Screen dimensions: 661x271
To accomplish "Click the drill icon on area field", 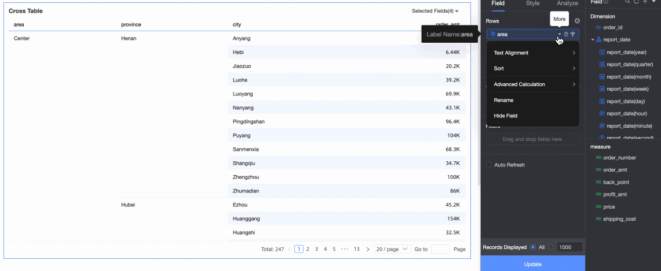I will (x=572, y=34).
